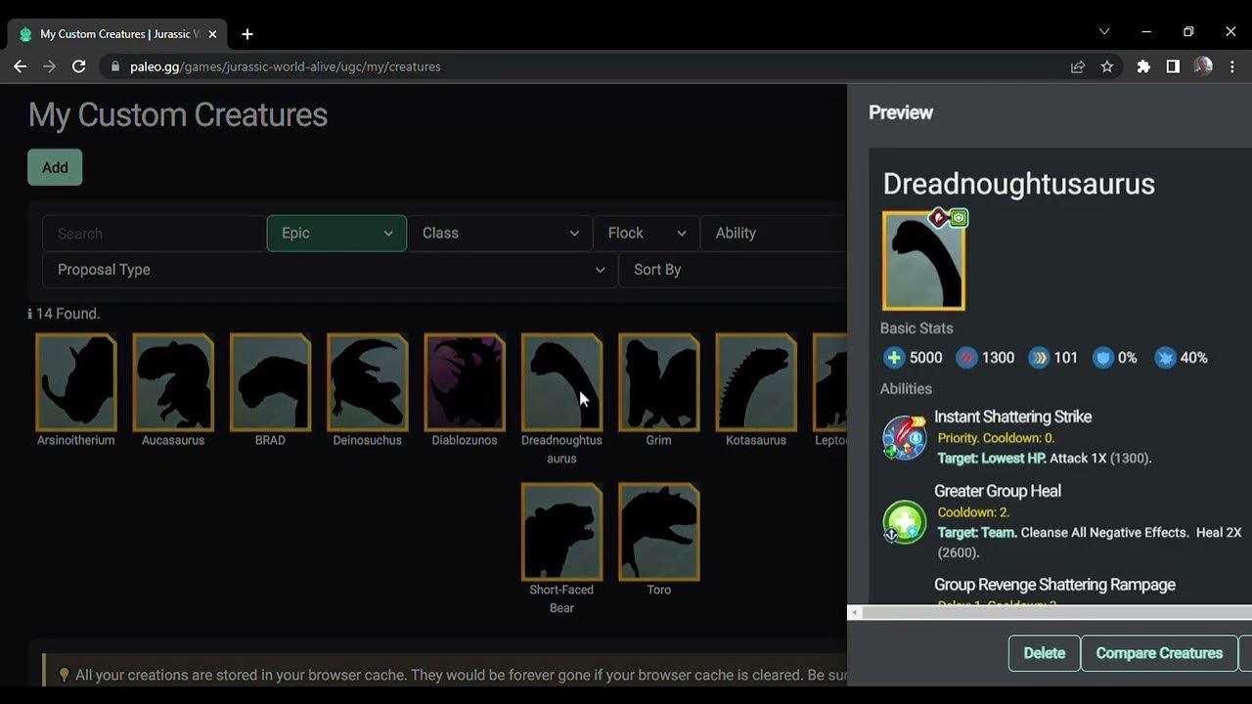Open the Sort By dropdown
Image resolution: width=1252 pixels, height=704 pixels.
pos(733,270)
